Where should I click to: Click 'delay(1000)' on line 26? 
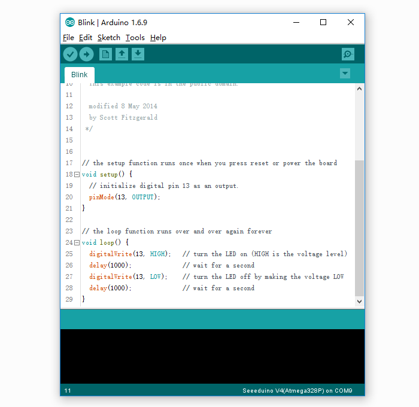[109, 265]
